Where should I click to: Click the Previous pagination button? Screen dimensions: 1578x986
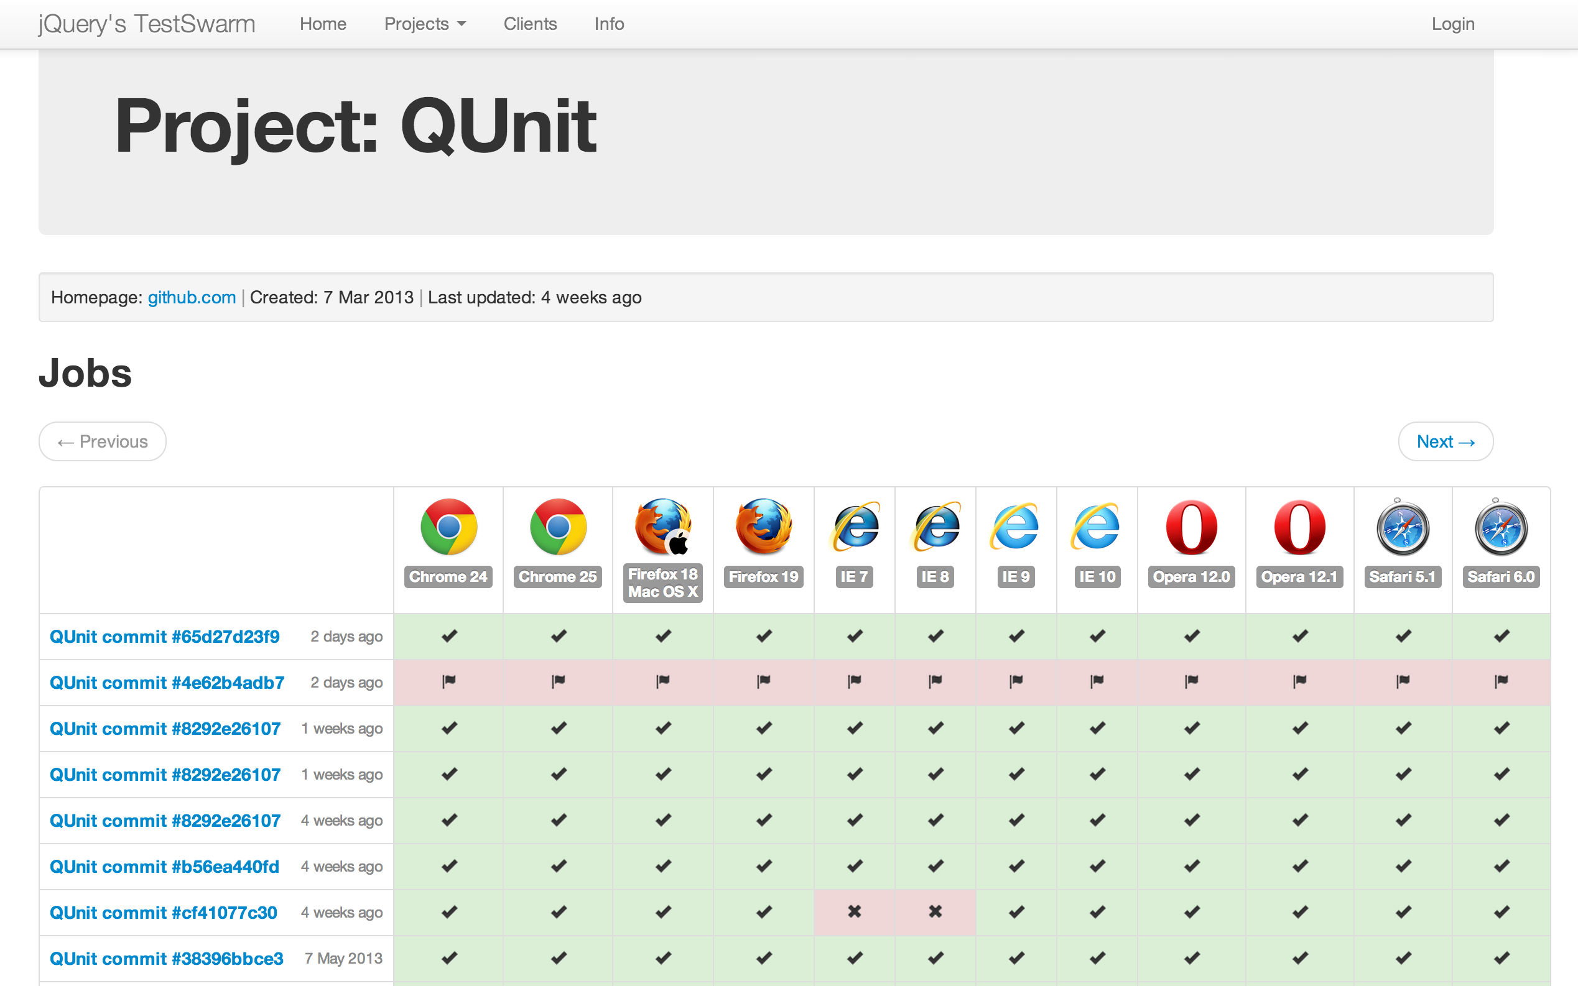103,441
